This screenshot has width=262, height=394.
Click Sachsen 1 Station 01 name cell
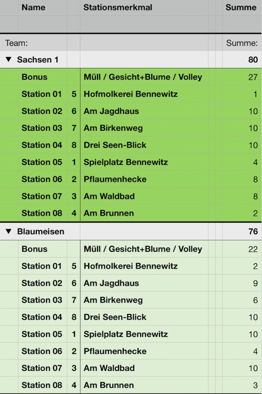[x=42, y=94]
